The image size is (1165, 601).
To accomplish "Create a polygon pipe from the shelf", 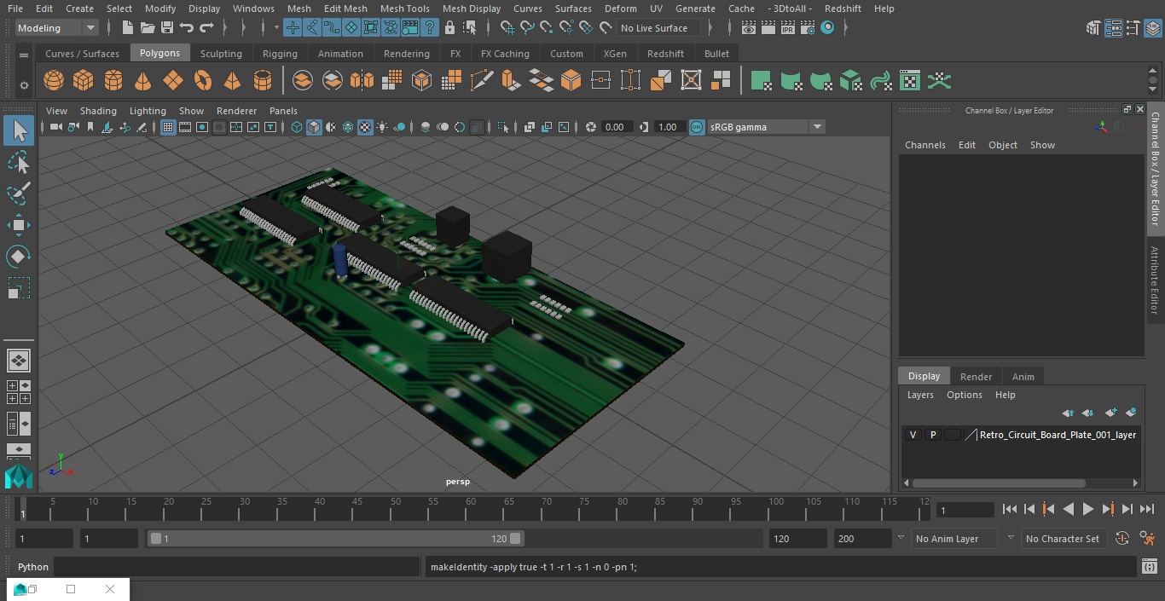I will pyautogui.click(x=263, y=81).
